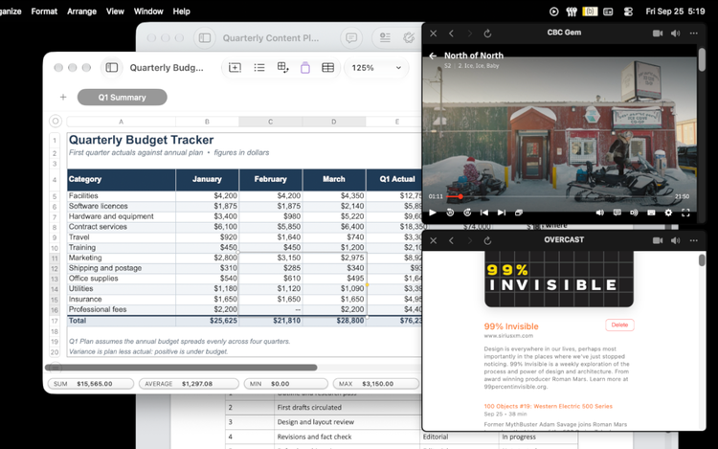Add a new sheet with the plus button
This screenshot has width=718, height=449.
[63, 97]
